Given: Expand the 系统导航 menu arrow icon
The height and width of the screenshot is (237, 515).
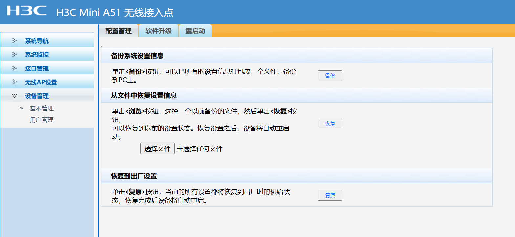Looking at the screenshot, I should click(14, 41).
